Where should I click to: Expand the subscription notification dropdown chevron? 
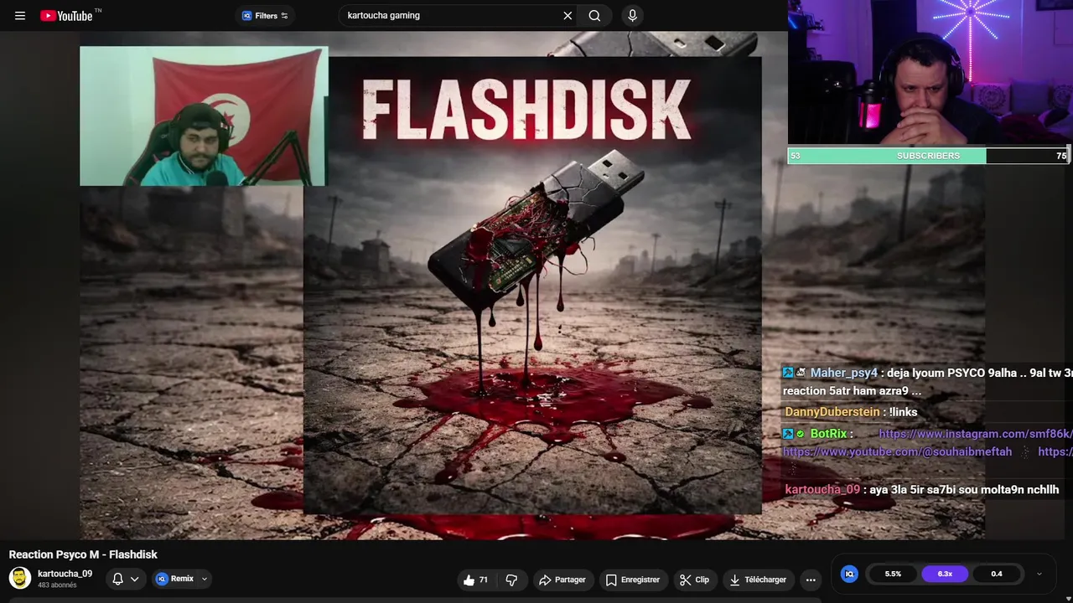click(x=134, y=579)
